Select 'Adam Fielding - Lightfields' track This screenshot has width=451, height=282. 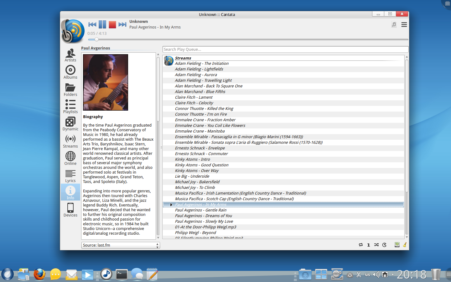pyautogui.click(x=283, y=69)
